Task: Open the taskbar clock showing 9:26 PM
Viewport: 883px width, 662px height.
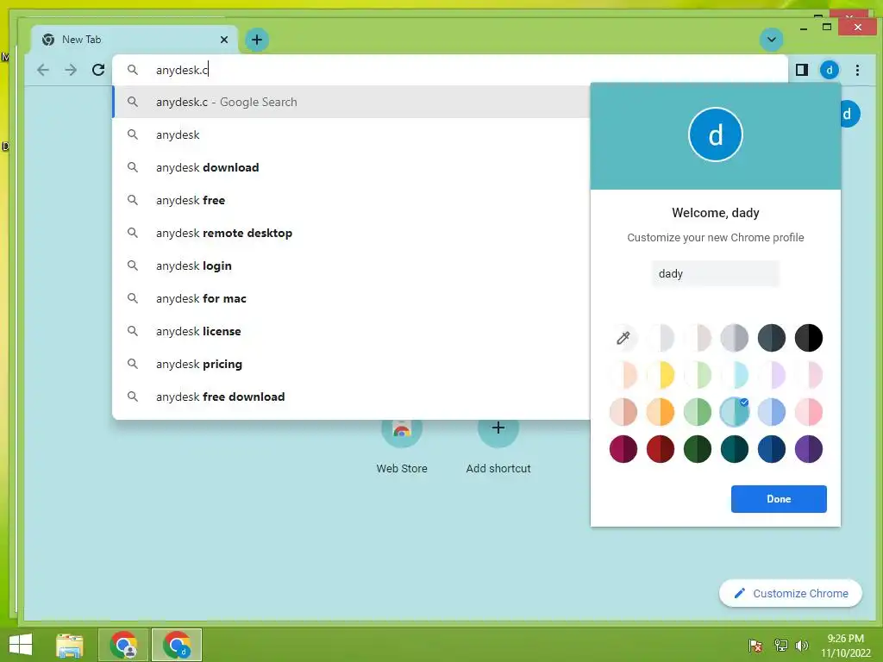Action: tap(845, 646)
